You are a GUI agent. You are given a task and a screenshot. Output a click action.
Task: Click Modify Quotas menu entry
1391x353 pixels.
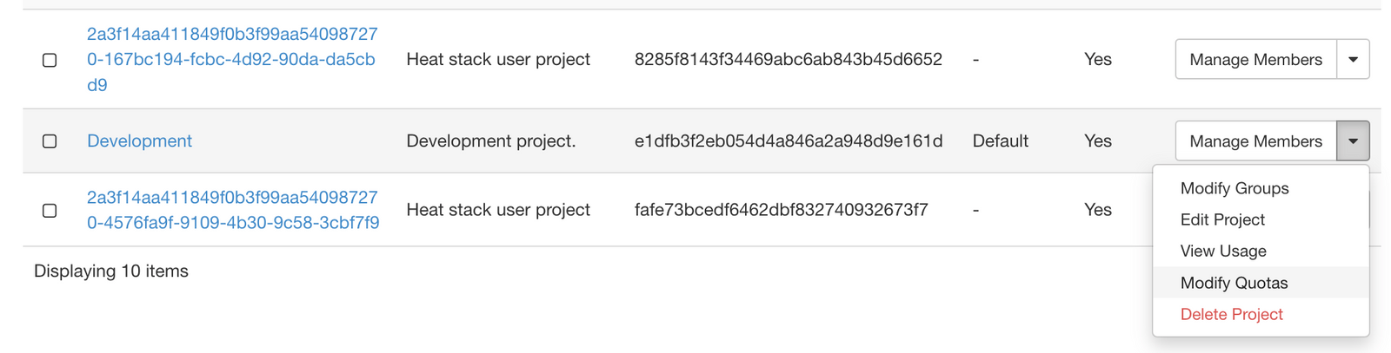point(1234,283)
